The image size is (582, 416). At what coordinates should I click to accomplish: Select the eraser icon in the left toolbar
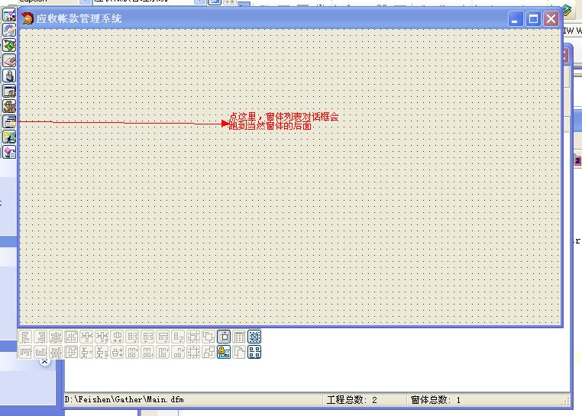9,60
